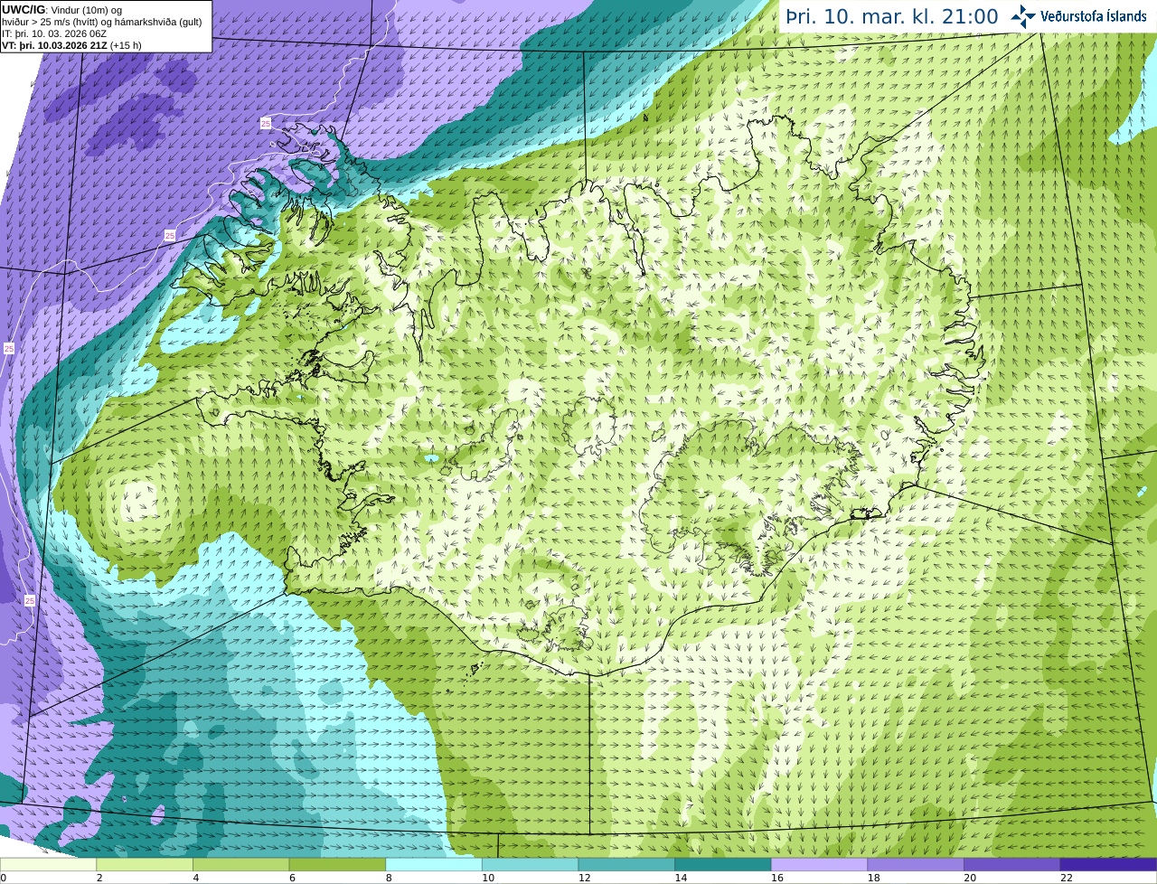
Task: Click the scale label 18
Action: pos(873,878)
